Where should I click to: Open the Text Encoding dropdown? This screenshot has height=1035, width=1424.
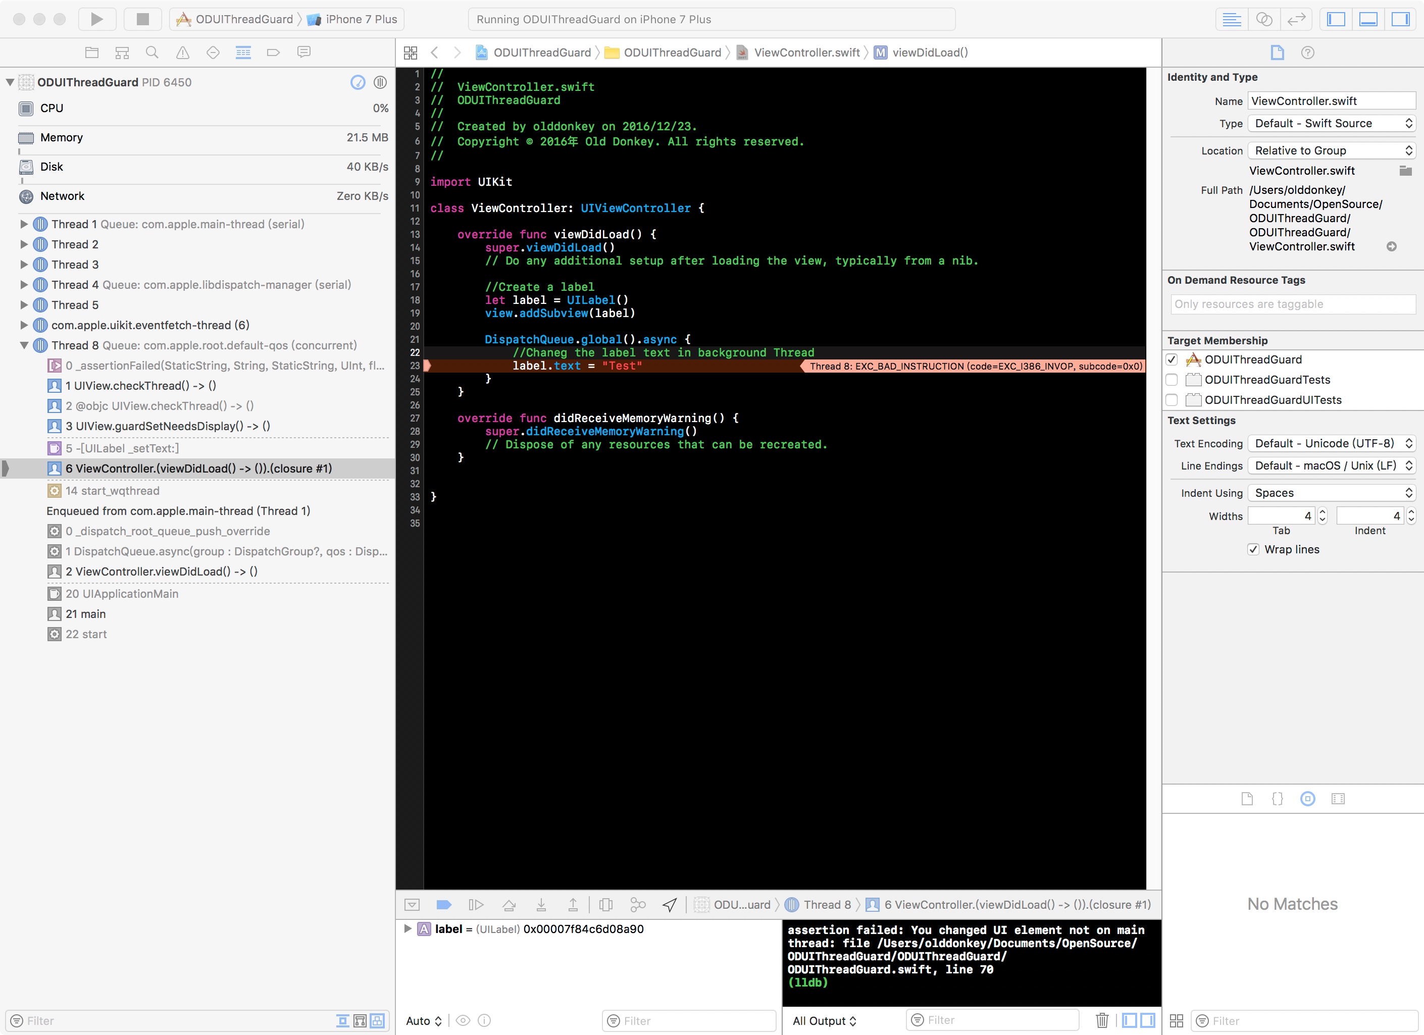(1331, 443)
